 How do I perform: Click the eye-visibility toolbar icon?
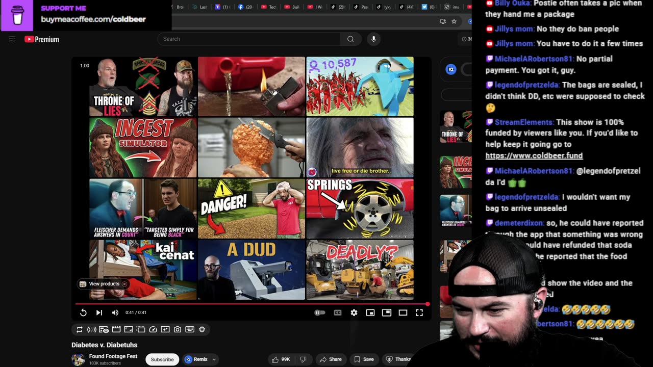click(x=104, y=330)
